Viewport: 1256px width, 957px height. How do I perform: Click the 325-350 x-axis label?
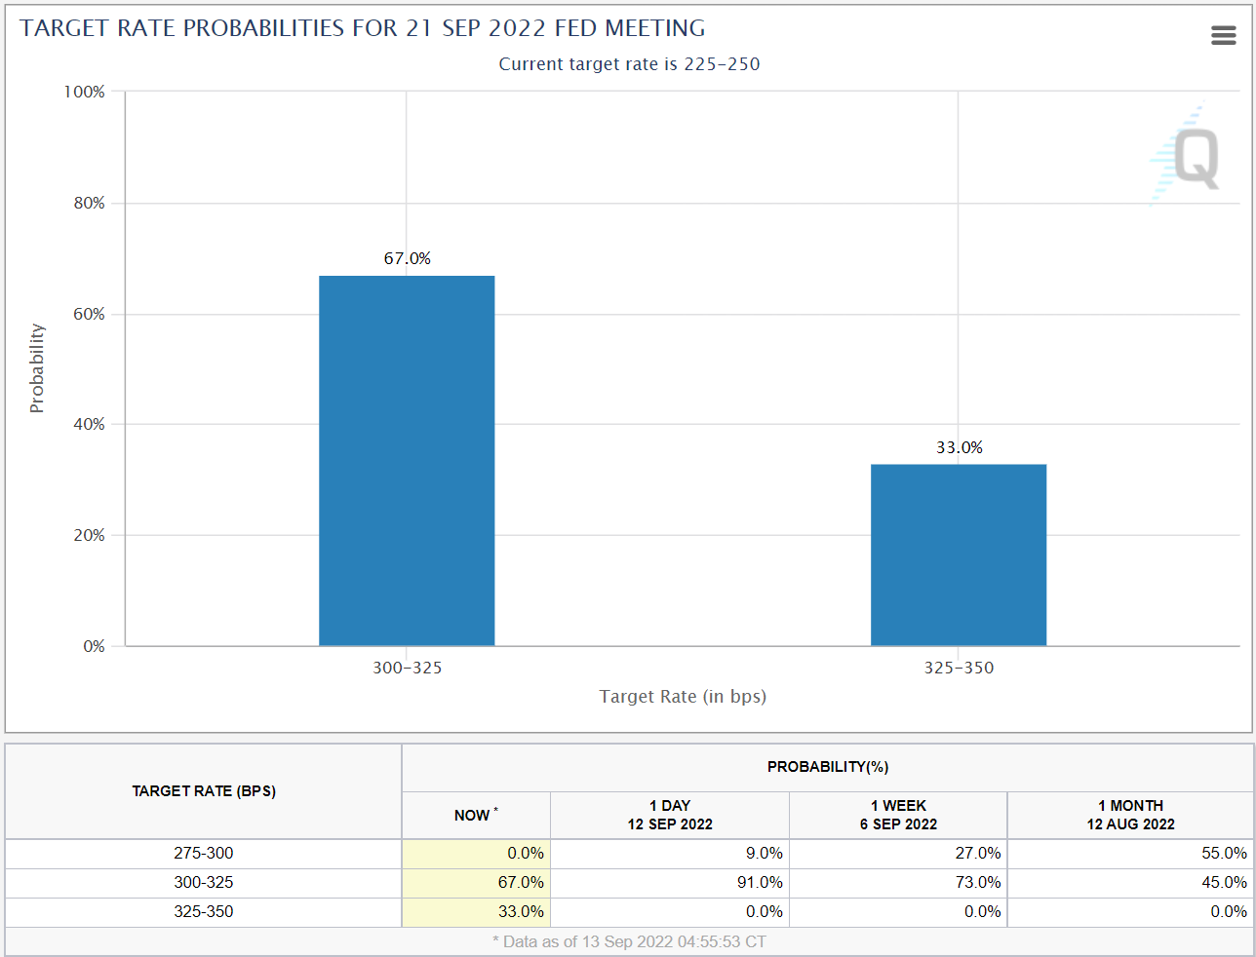[960, 668]
